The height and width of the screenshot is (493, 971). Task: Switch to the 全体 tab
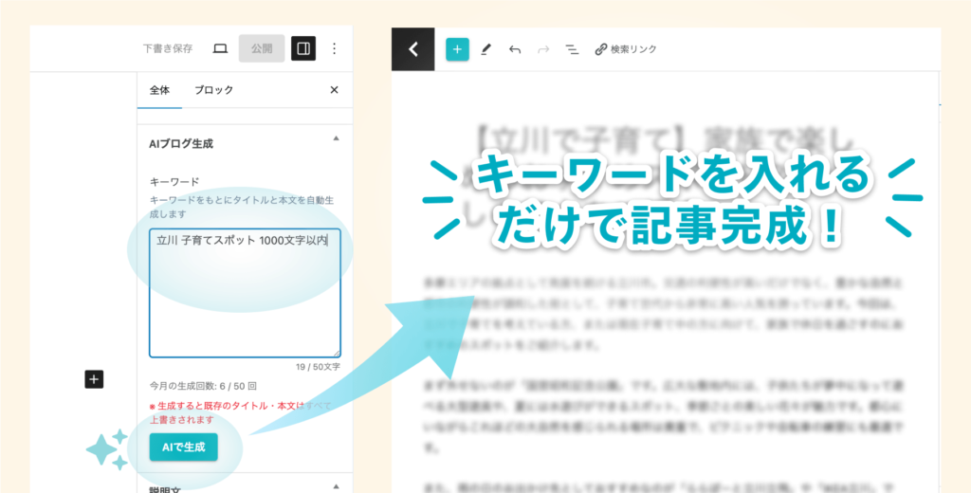tap(159, 90)
